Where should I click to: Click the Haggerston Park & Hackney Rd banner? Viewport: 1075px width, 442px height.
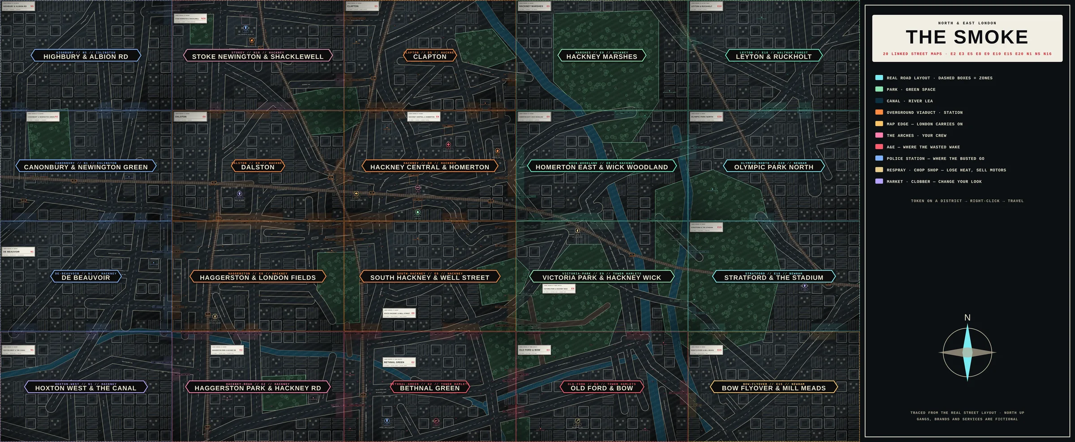pos(258,387)
